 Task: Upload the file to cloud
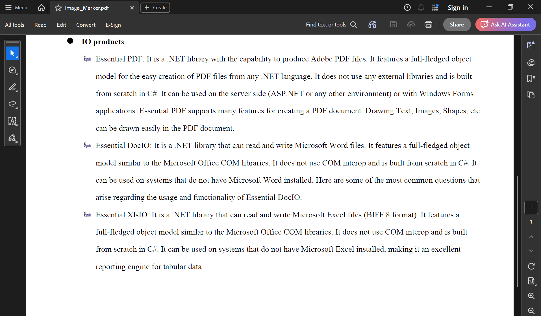click(411, 25)
